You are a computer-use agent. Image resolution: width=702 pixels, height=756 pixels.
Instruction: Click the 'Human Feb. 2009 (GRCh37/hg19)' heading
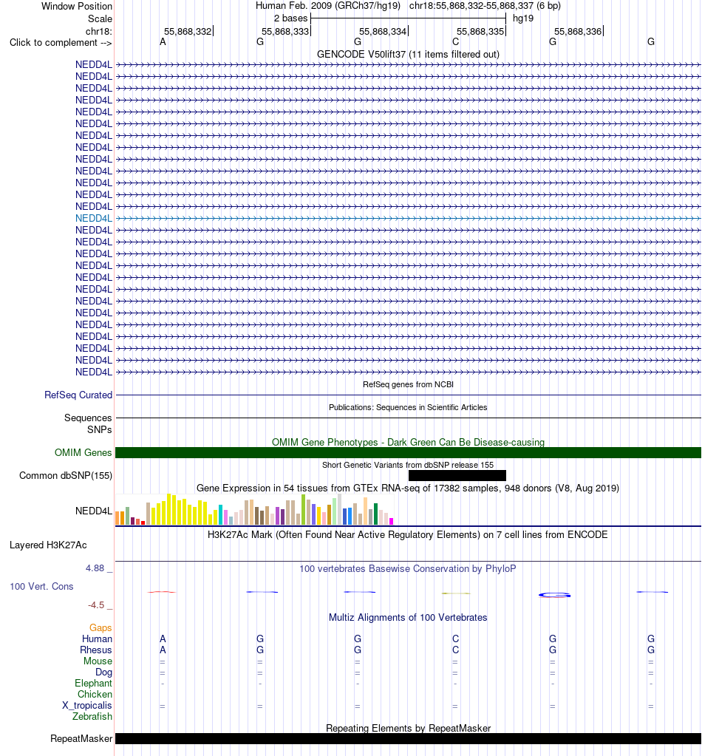click(x=328, y=6)
